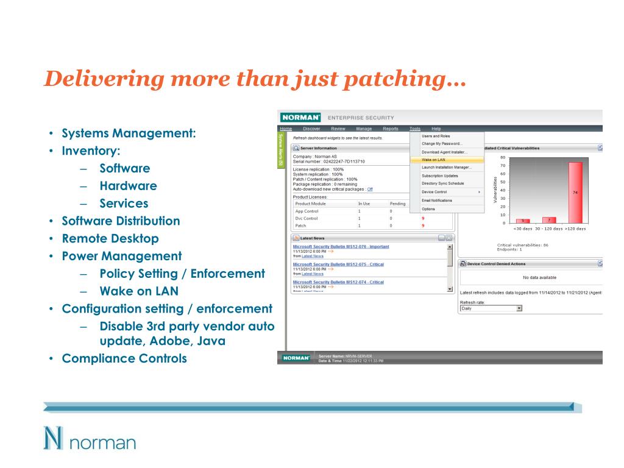624x468 pixels.
Task: Click the news list scroll-up arrow
Action: [450, 247]
